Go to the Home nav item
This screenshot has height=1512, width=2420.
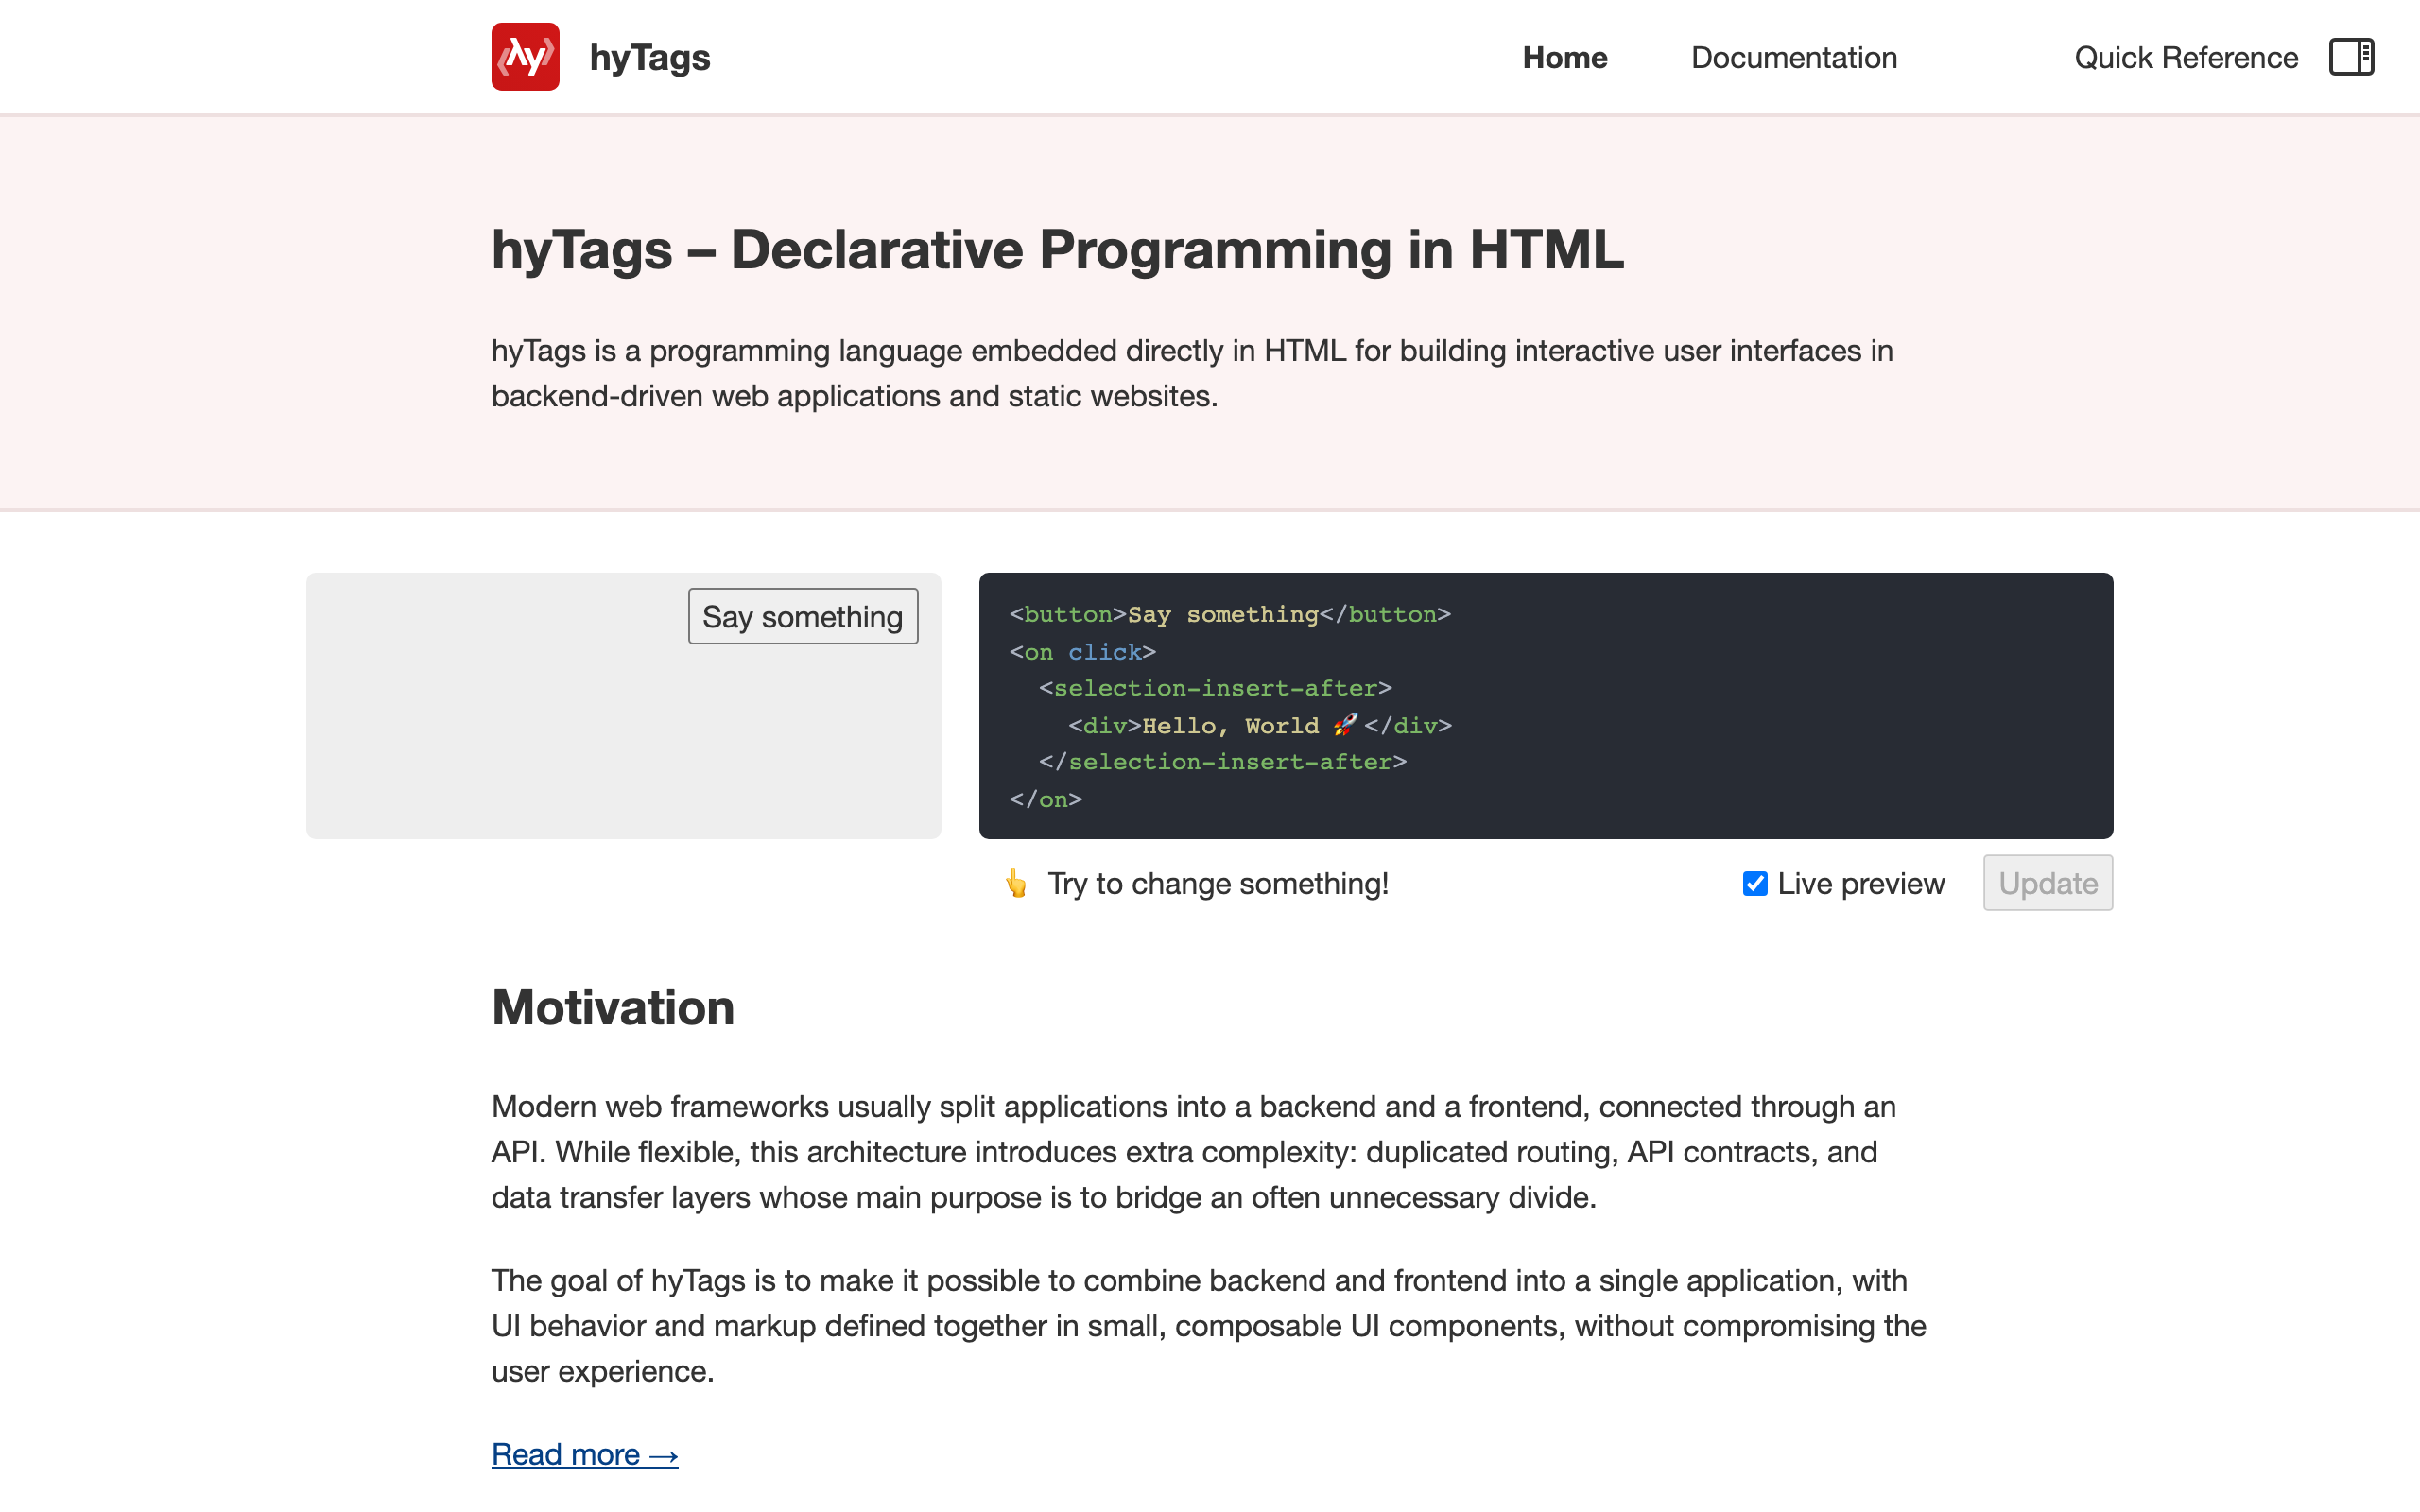(x=1564, y=57)
